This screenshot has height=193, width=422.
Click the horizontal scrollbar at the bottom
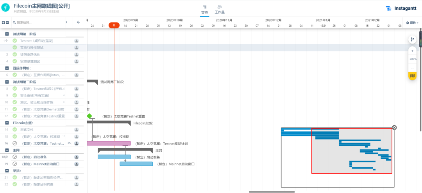272,192
